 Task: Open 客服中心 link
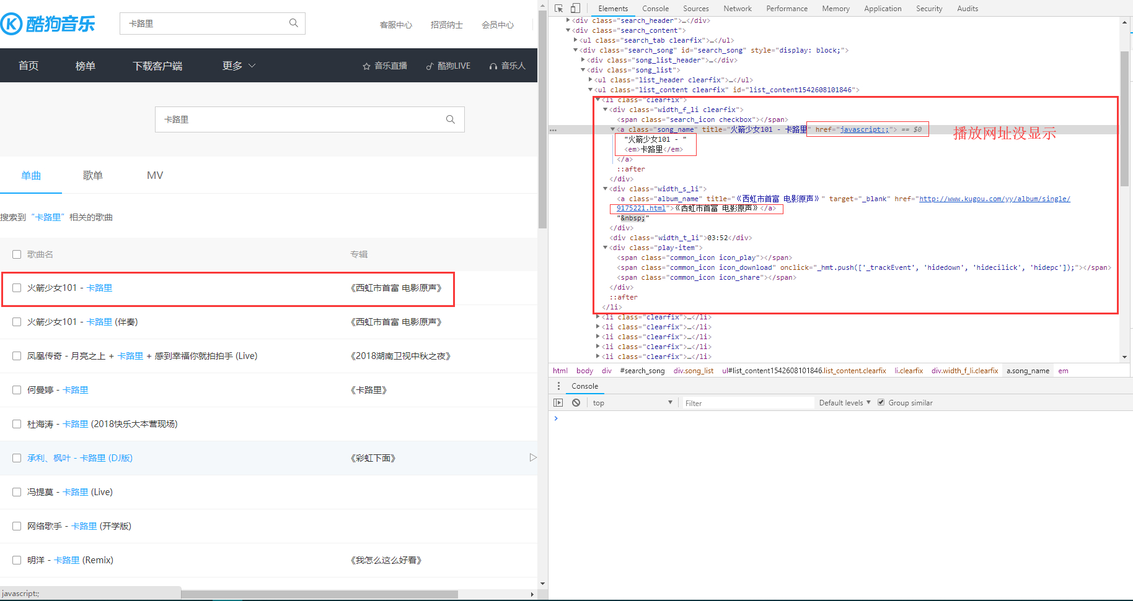(x=396, y=25)
